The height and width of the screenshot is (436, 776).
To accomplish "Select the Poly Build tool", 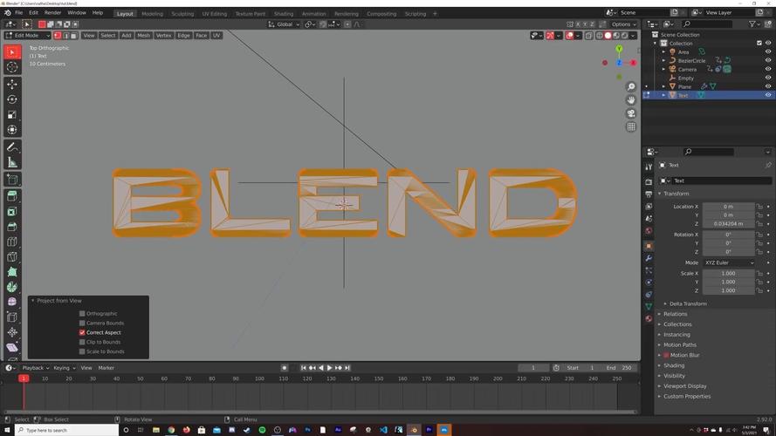I will tap(12, 272).
